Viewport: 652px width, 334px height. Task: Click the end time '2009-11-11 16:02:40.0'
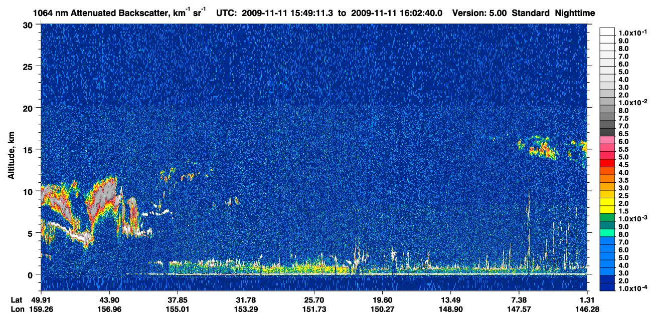pyautogui.click(x=397, y=13)
